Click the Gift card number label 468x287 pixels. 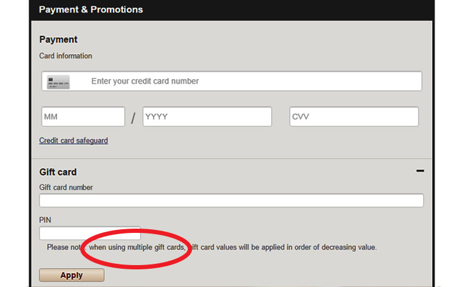click(x=66, y=187)
